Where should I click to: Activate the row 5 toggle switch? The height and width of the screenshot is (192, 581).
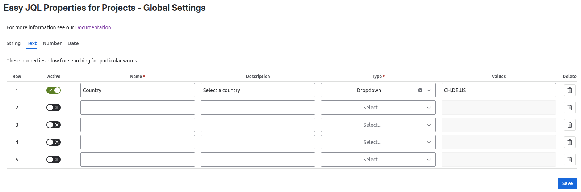tap(54, 160)
